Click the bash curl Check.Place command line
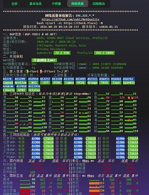149x195 pixels. pyautogui.click(x=70, y=23)
